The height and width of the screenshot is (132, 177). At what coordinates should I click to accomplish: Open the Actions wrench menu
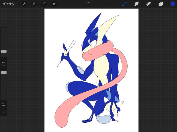24,4
